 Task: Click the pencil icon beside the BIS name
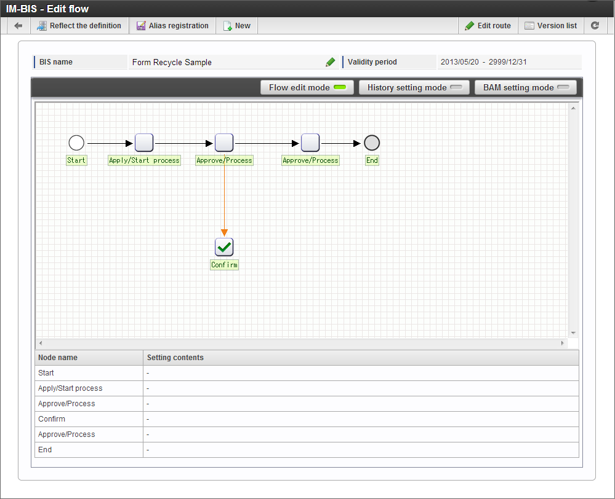[330, 62]
